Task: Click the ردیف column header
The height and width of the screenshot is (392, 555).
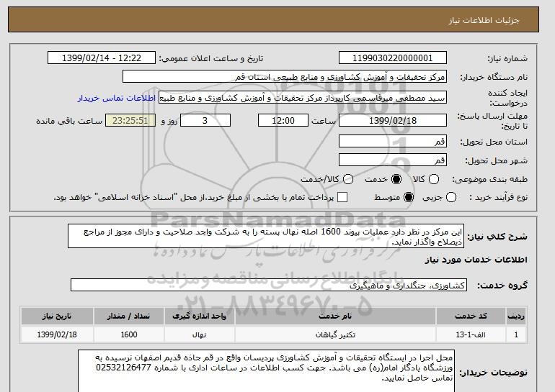Action: coord(516,316)
